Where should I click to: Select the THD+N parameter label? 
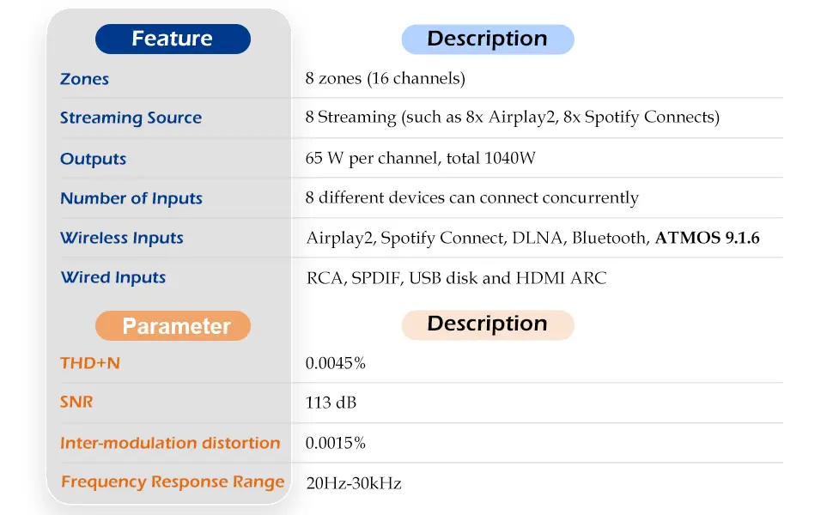[x=89, y=363]
